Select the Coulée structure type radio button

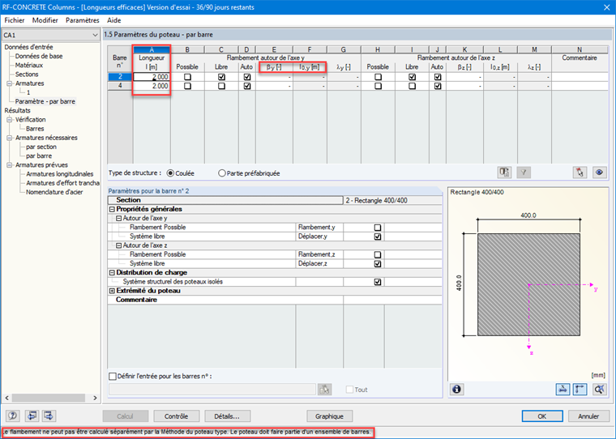(x=170, y=173)
